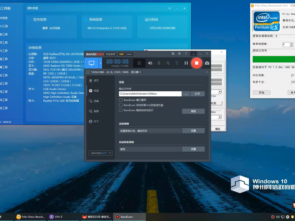Open the Image tab in Bandicam sidebar
295x221 pixels.
pyautogui.click(x=94, y=111)
